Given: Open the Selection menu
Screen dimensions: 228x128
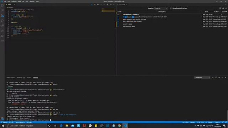Looking at the screenshot, I should [x=14, y=1].
